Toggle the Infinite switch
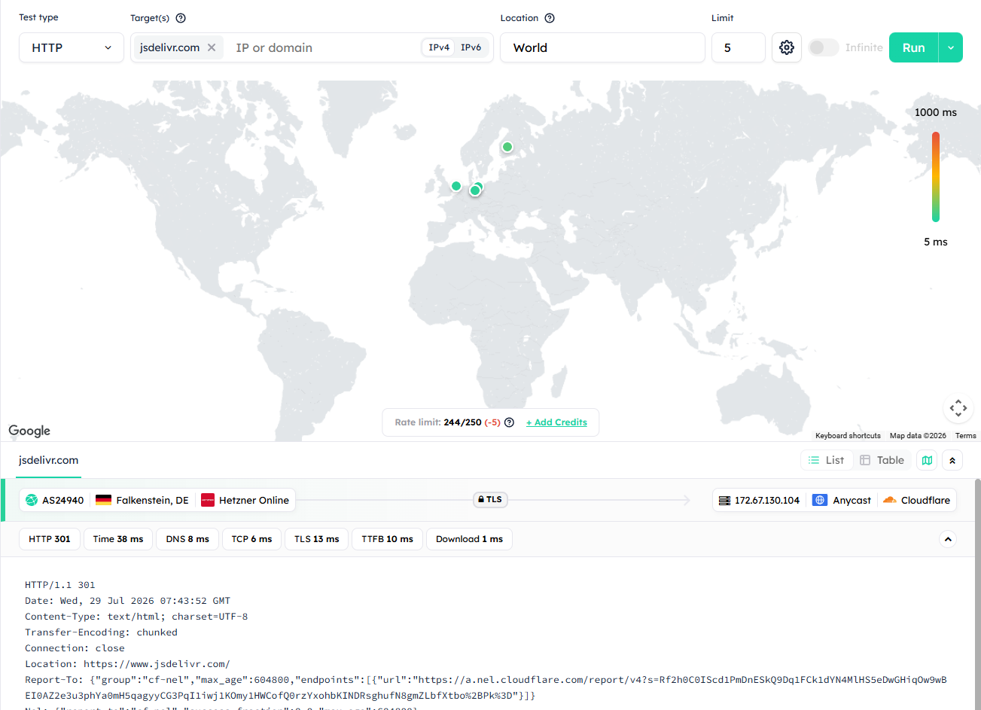 [x=824, y=47]
